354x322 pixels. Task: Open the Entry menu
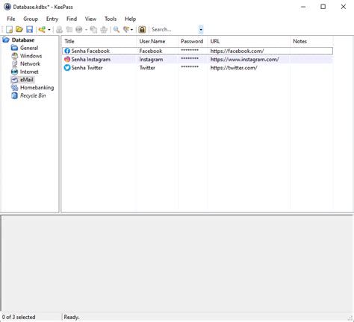pos(52,19)
